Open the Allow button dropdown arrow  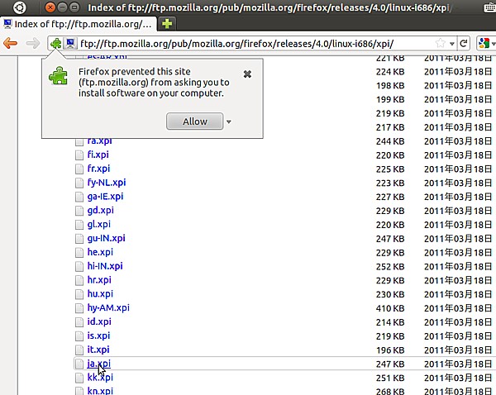pos(229,121)
